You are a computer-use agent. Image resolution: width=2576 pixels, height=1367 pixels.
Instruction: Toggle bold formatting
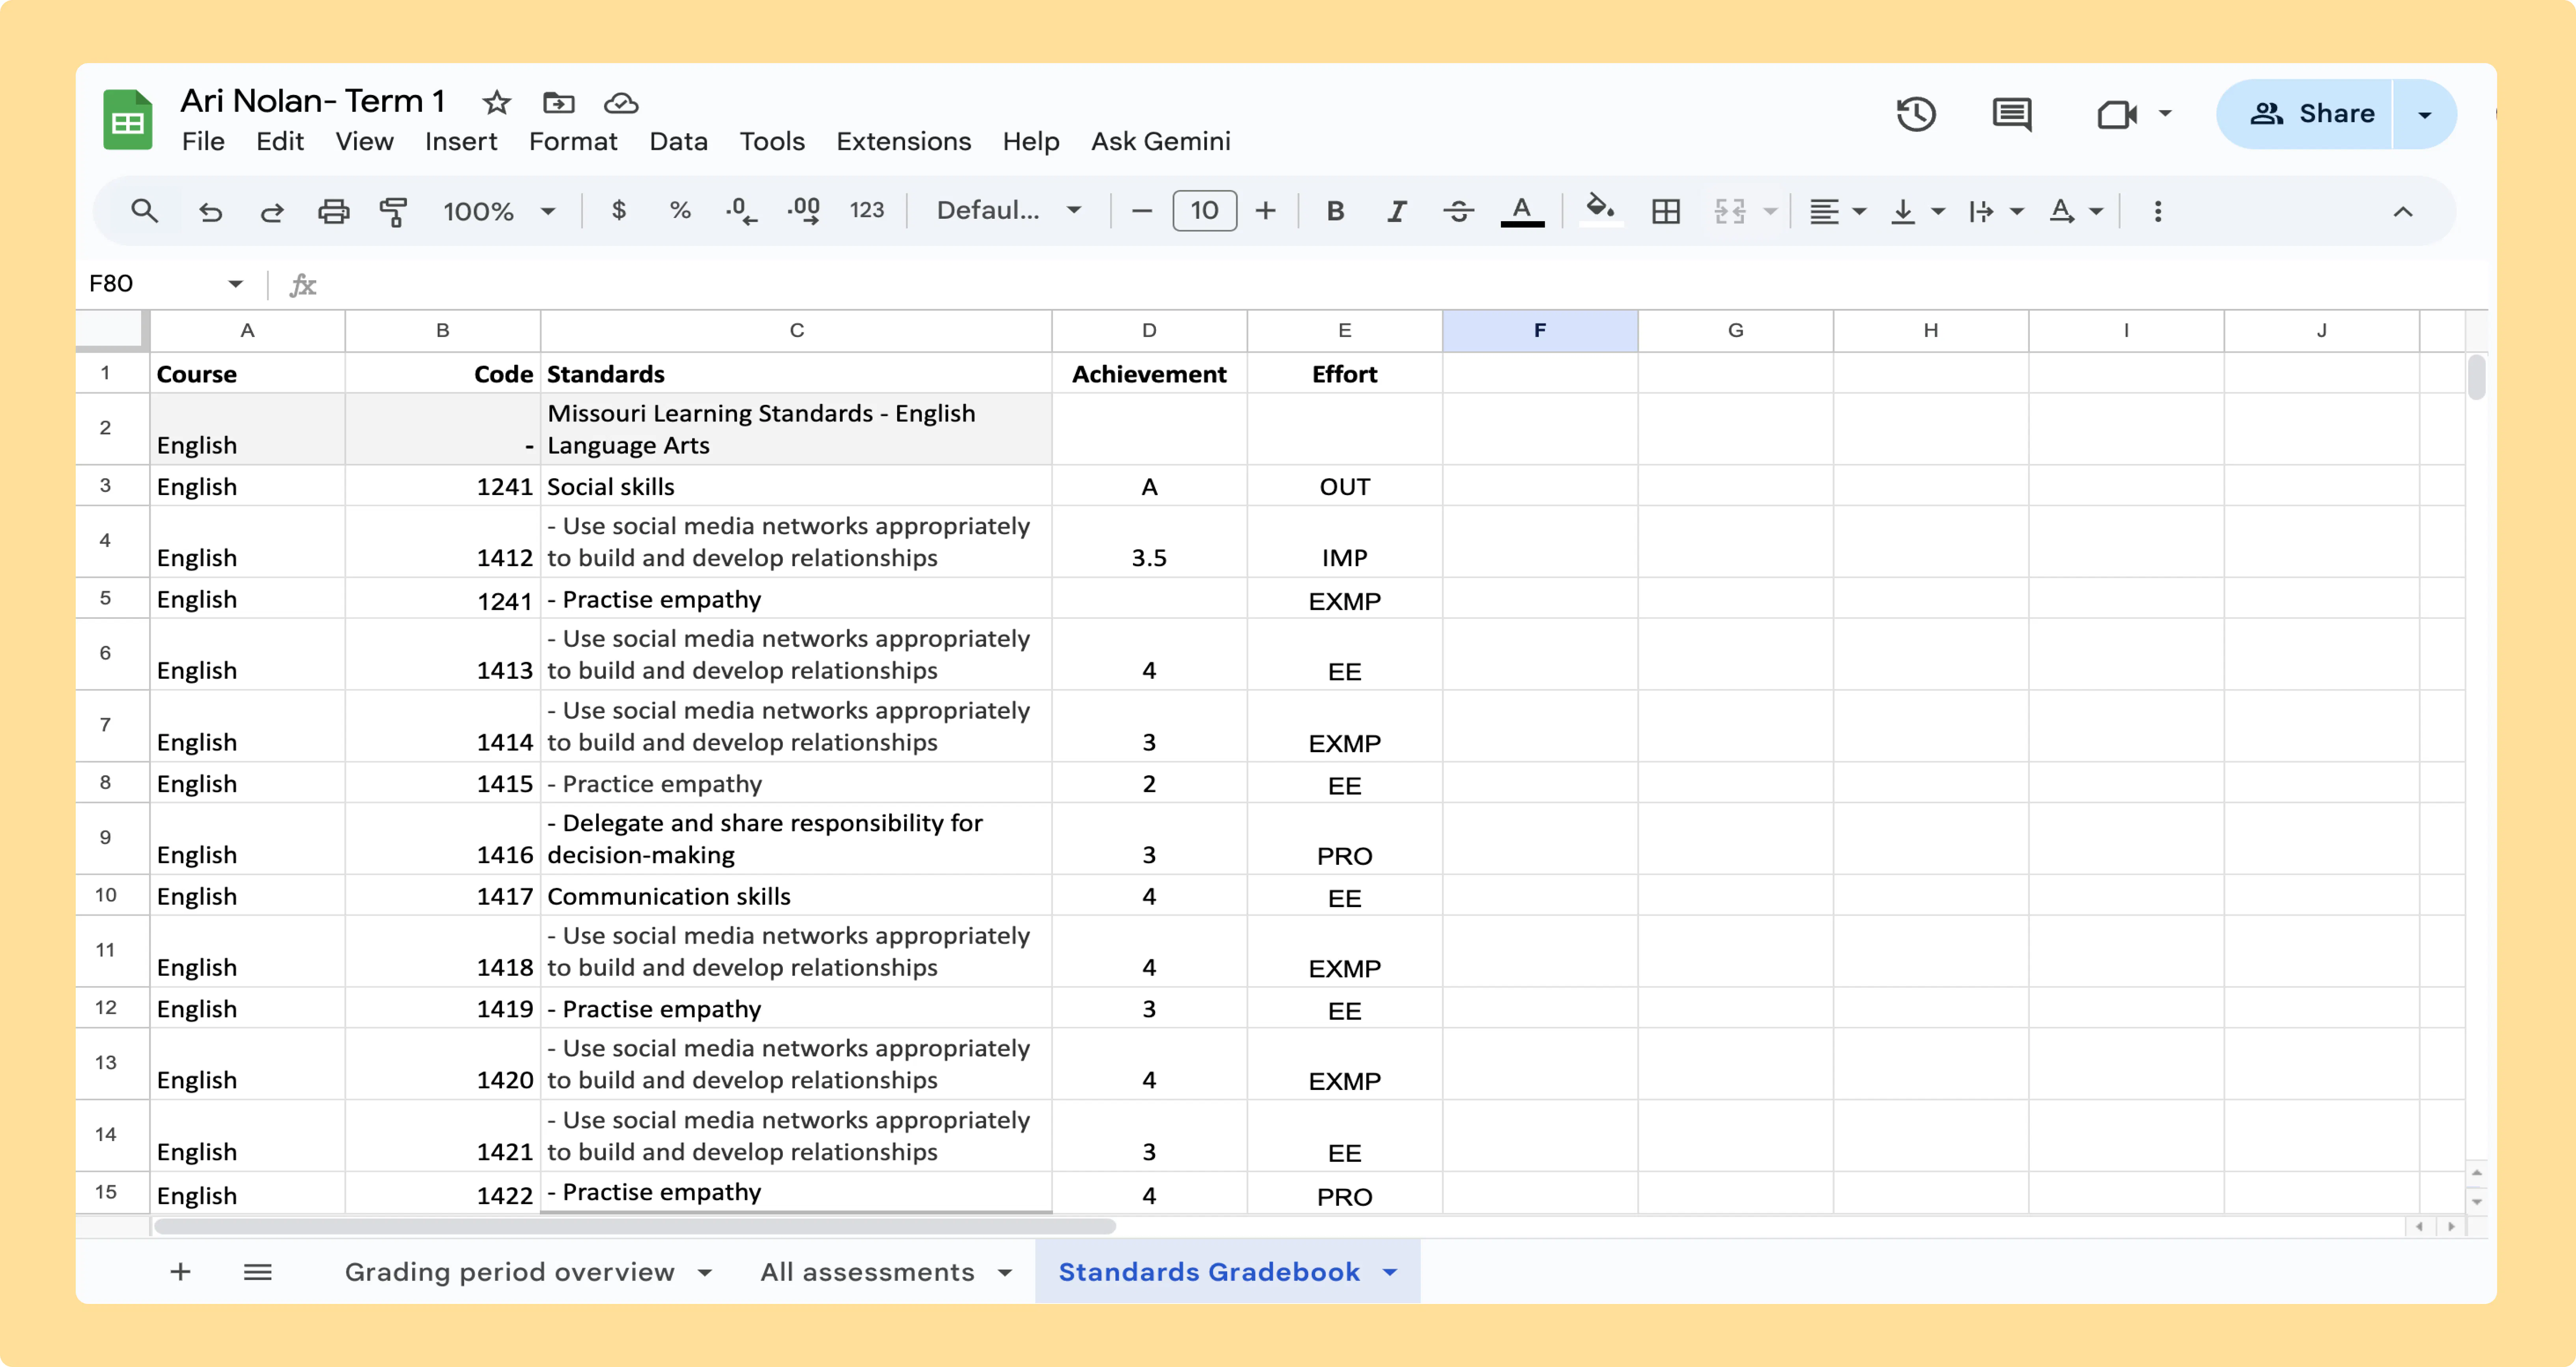pyautogui.click(x=1335, y=211)
